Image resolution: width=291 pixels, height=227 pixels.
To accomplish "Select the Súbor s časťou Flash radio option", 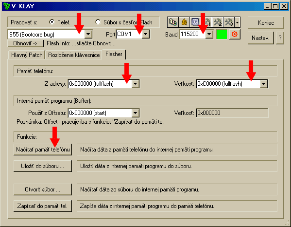I will click(x=98, y=22).
